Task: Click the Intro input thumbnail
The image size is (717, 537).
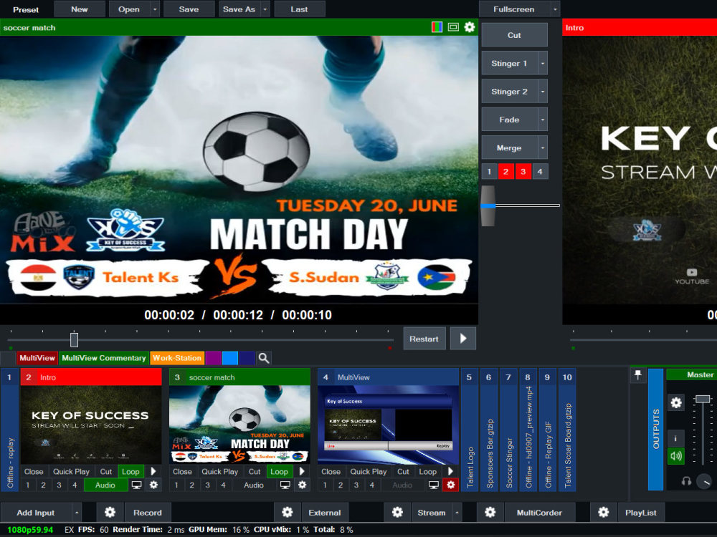Action: 91,425
